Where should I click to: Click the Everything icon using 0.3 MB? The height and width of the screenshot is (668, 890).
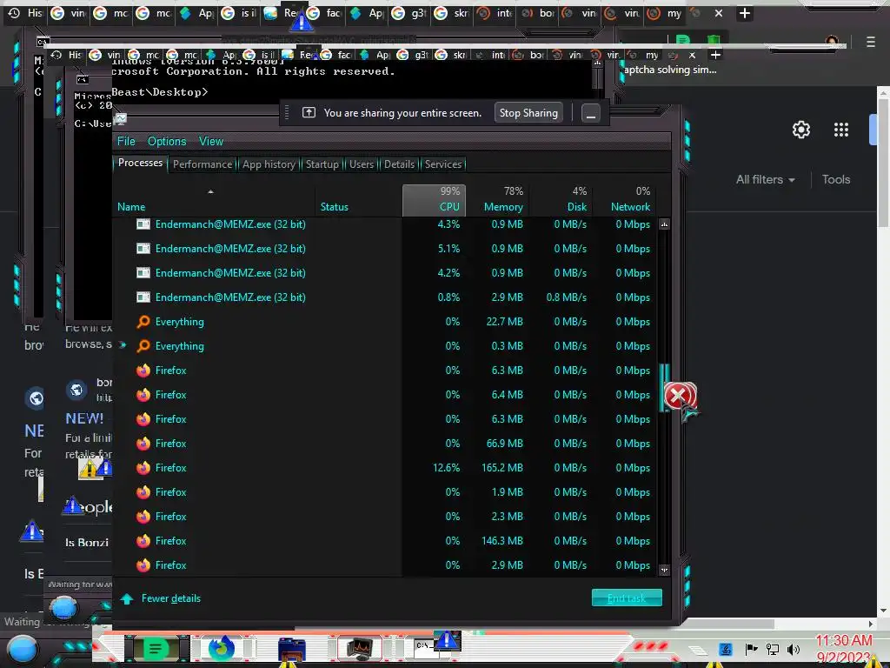pos(143,346)
